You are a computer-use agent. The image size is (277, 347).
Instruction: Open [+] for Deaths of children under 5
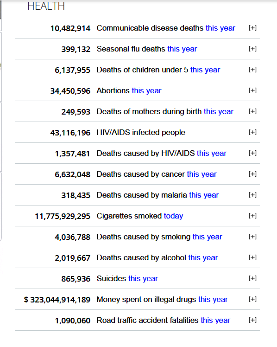coord(252,70)
